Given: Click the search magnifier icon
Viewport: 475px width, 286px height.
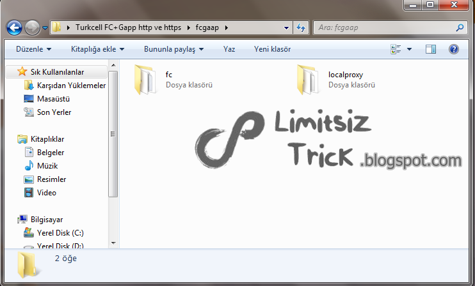Looking at the screenshot, I should 460,27.
